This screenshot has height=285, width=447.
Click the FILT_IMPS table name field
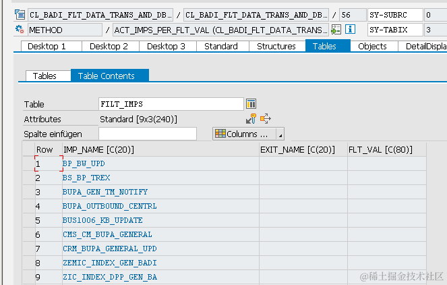point(171,104)
